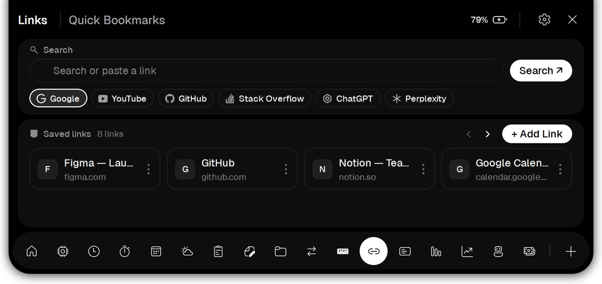The height and width of the screenshot is (284, 602).
Task: Open the sticky notes icon
Action: coord(249,251)
